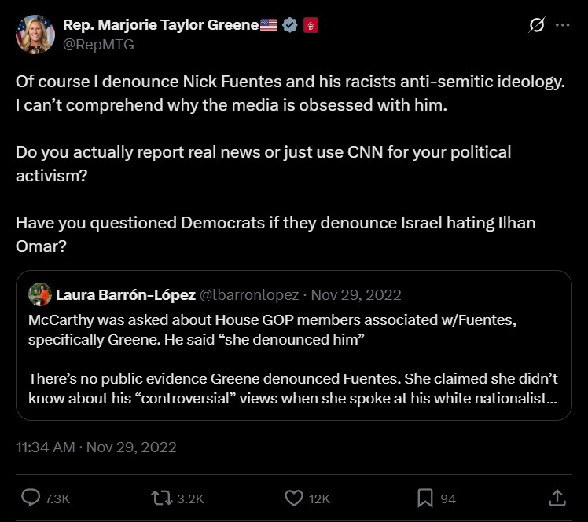Open the three-dot more options menu

tap(563, 25)
